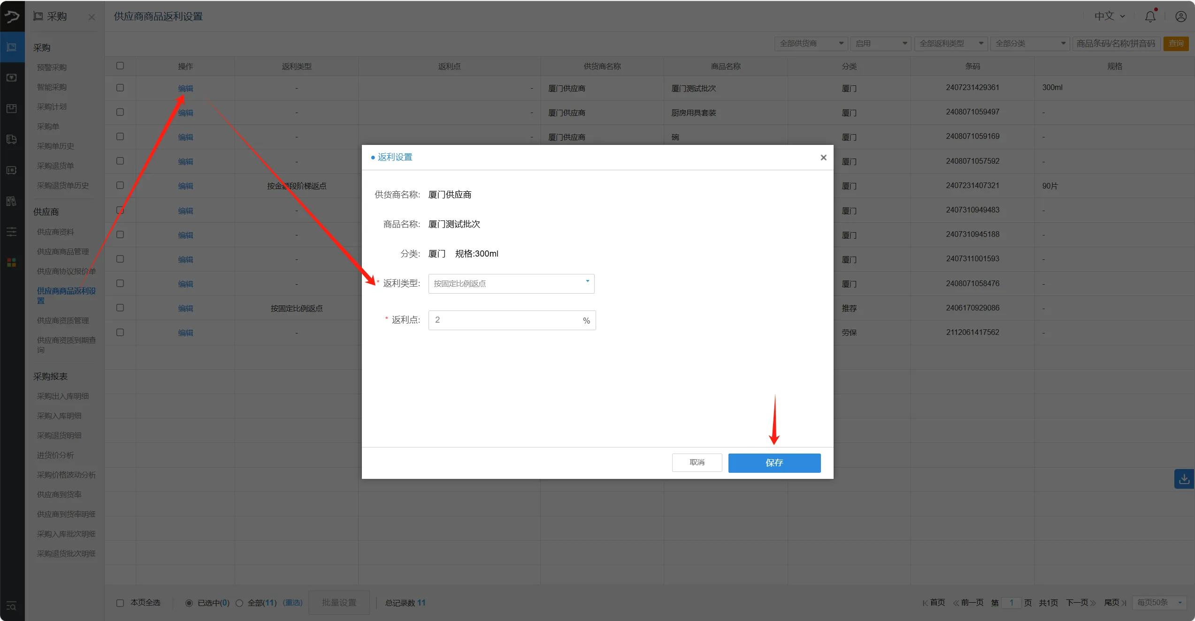Click the notification bell icon
This screenshot has height=621, width=1195.
1150,17
